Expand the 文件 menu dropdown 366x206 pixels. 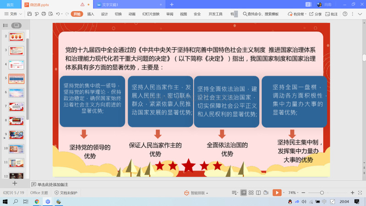point(13,14)
